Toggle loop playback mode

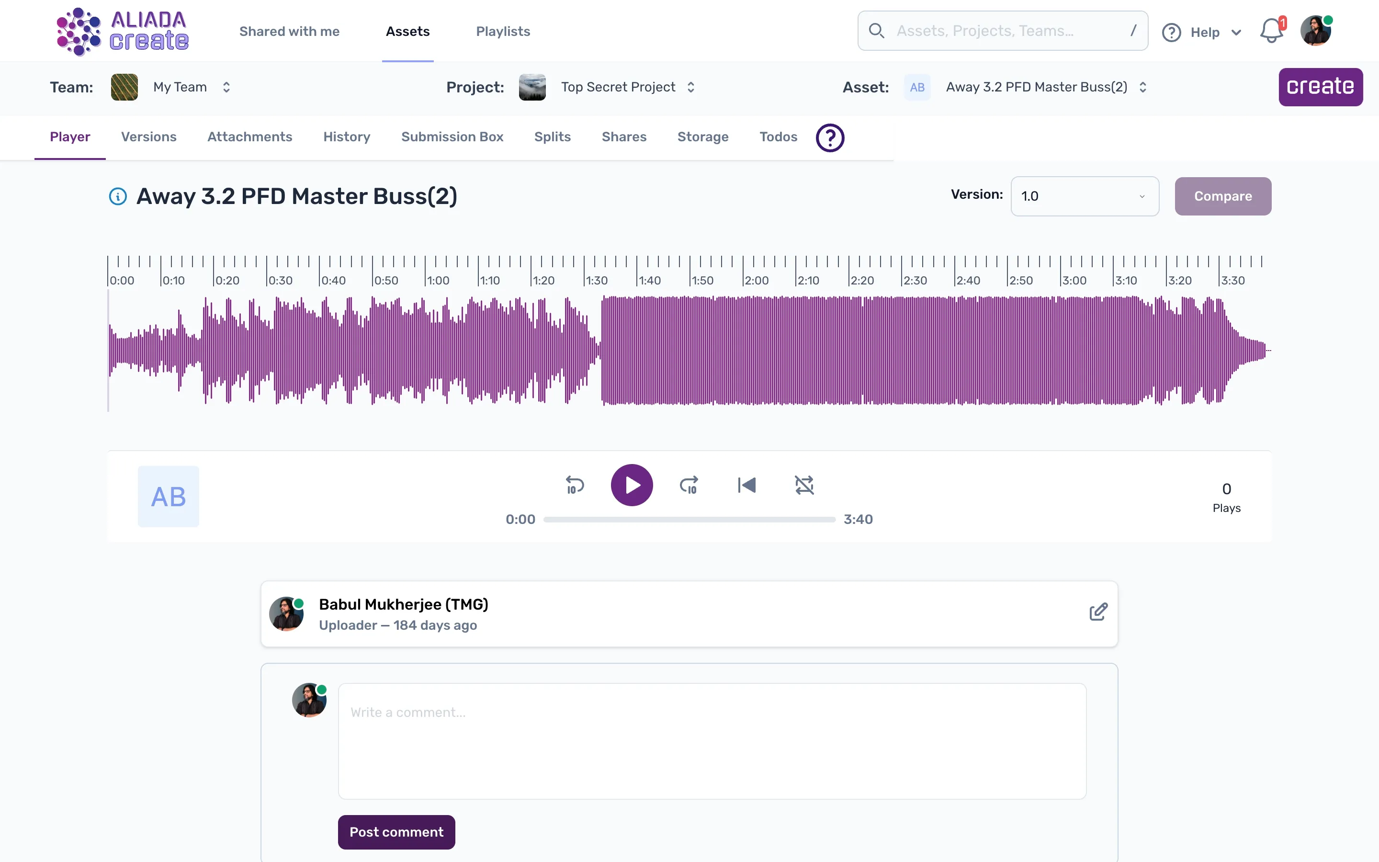(x=804, y=485)
